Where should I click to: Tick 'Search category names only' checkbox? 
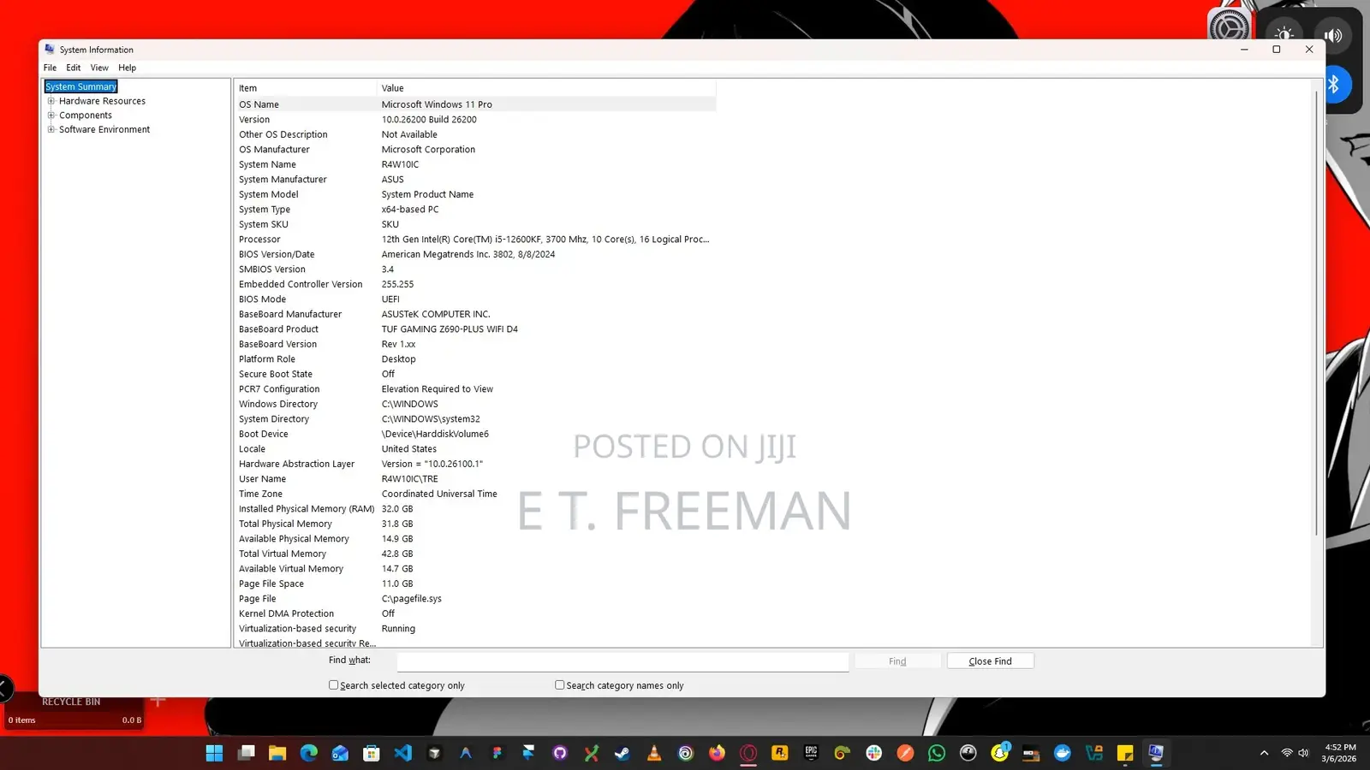(x=559, y=685)
